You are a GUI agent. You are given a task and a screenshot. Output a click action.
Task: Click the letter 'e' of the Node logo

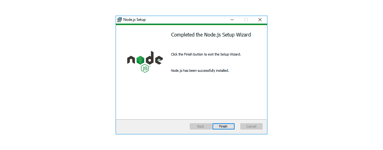tap(159, 60)
